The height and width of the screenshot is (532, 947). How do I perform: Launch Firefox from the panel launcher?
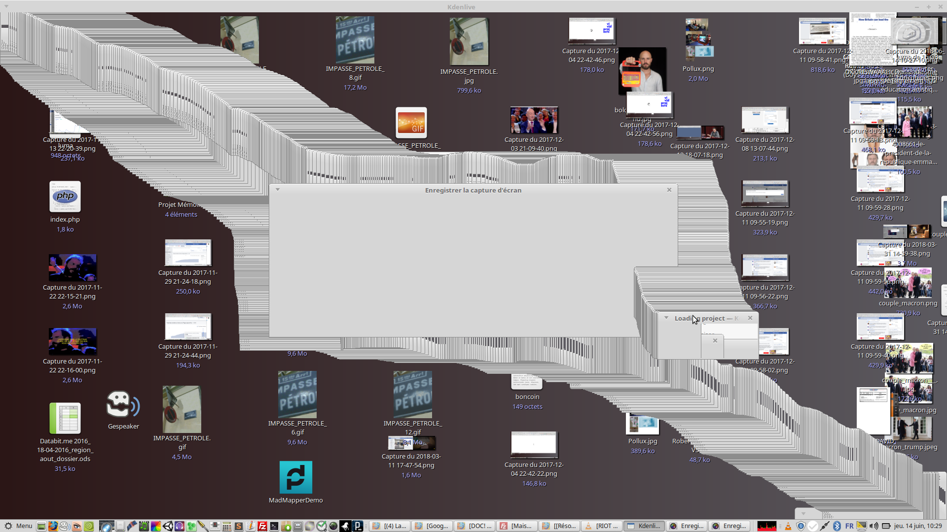[x=53, y=526]
